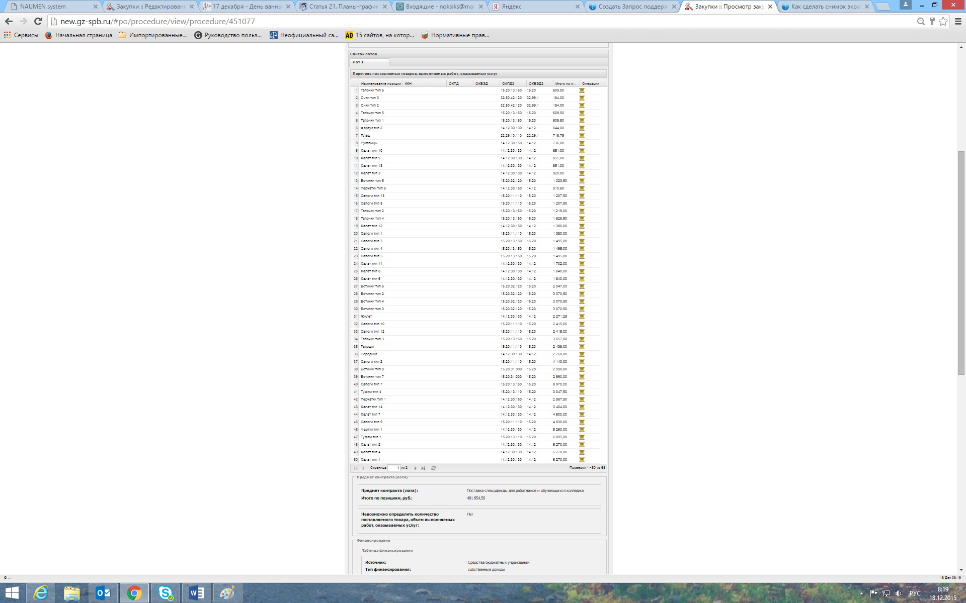Click the browser address bar URL

157,21
